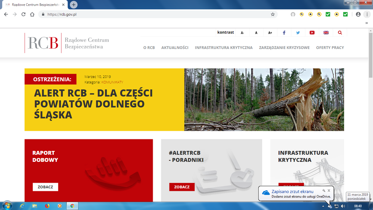Open the KOMUNIKATY category link
Image resolution: width=373 pixels, height=210 pixels.
pos(112,82)
